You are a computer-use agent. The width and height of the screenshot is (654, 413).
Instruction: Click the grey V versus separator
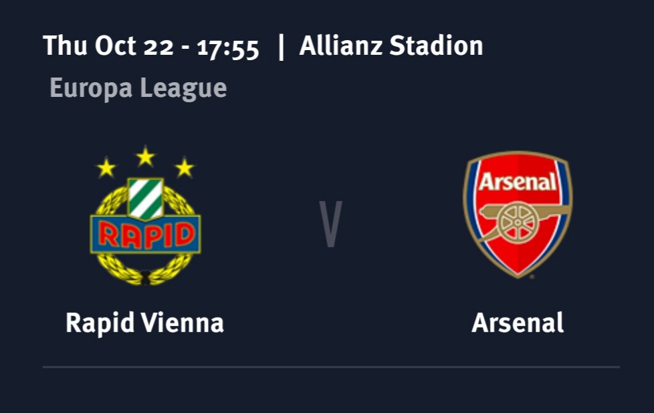330,224
